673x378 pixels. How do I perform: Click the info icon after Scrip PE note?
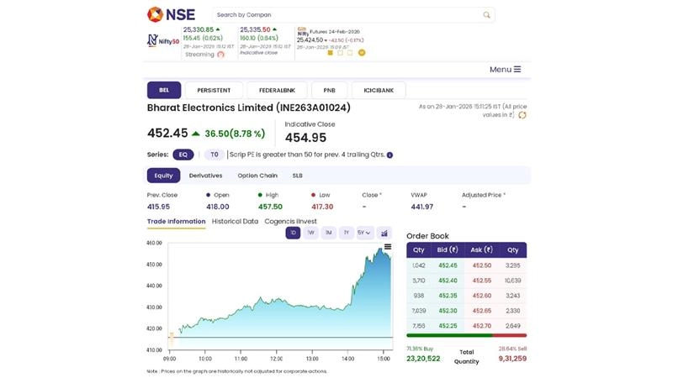tap(389, 155)
